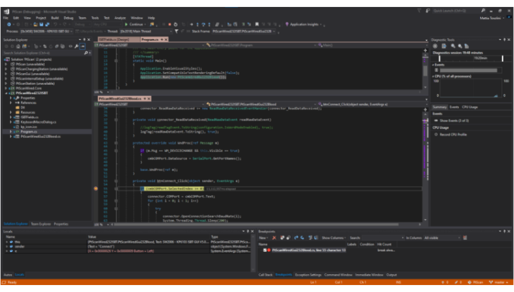Click the Continue debugging button
This screenshot has width=514, height=292.
(x=135, y=24)
